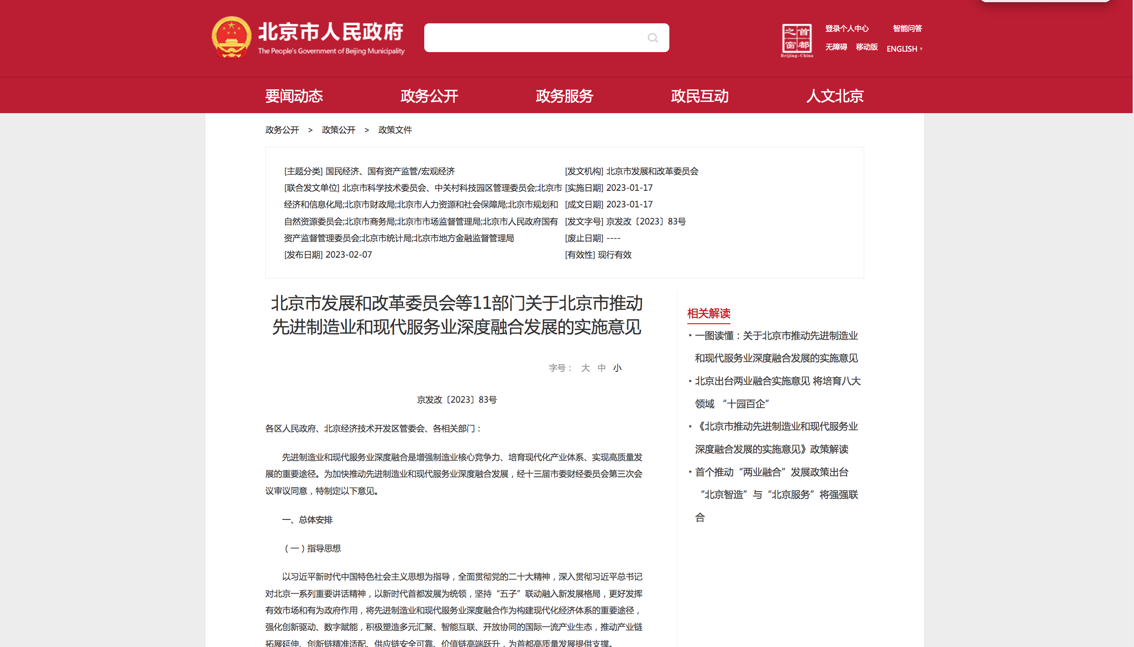Open the 要闻动态 navigation menu
This screenshot has height=647, width=1134.
pos(294,96)
